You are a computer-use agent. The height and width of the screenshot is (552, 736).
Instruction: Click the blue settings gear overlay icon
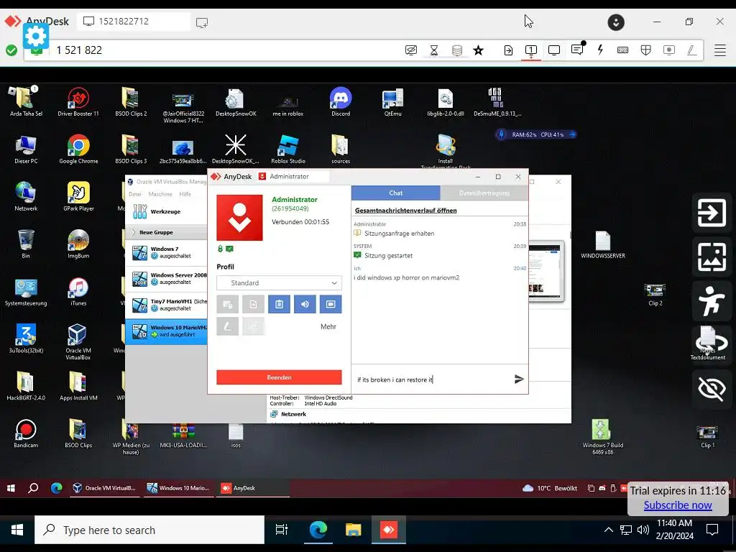tap(36, 36)
